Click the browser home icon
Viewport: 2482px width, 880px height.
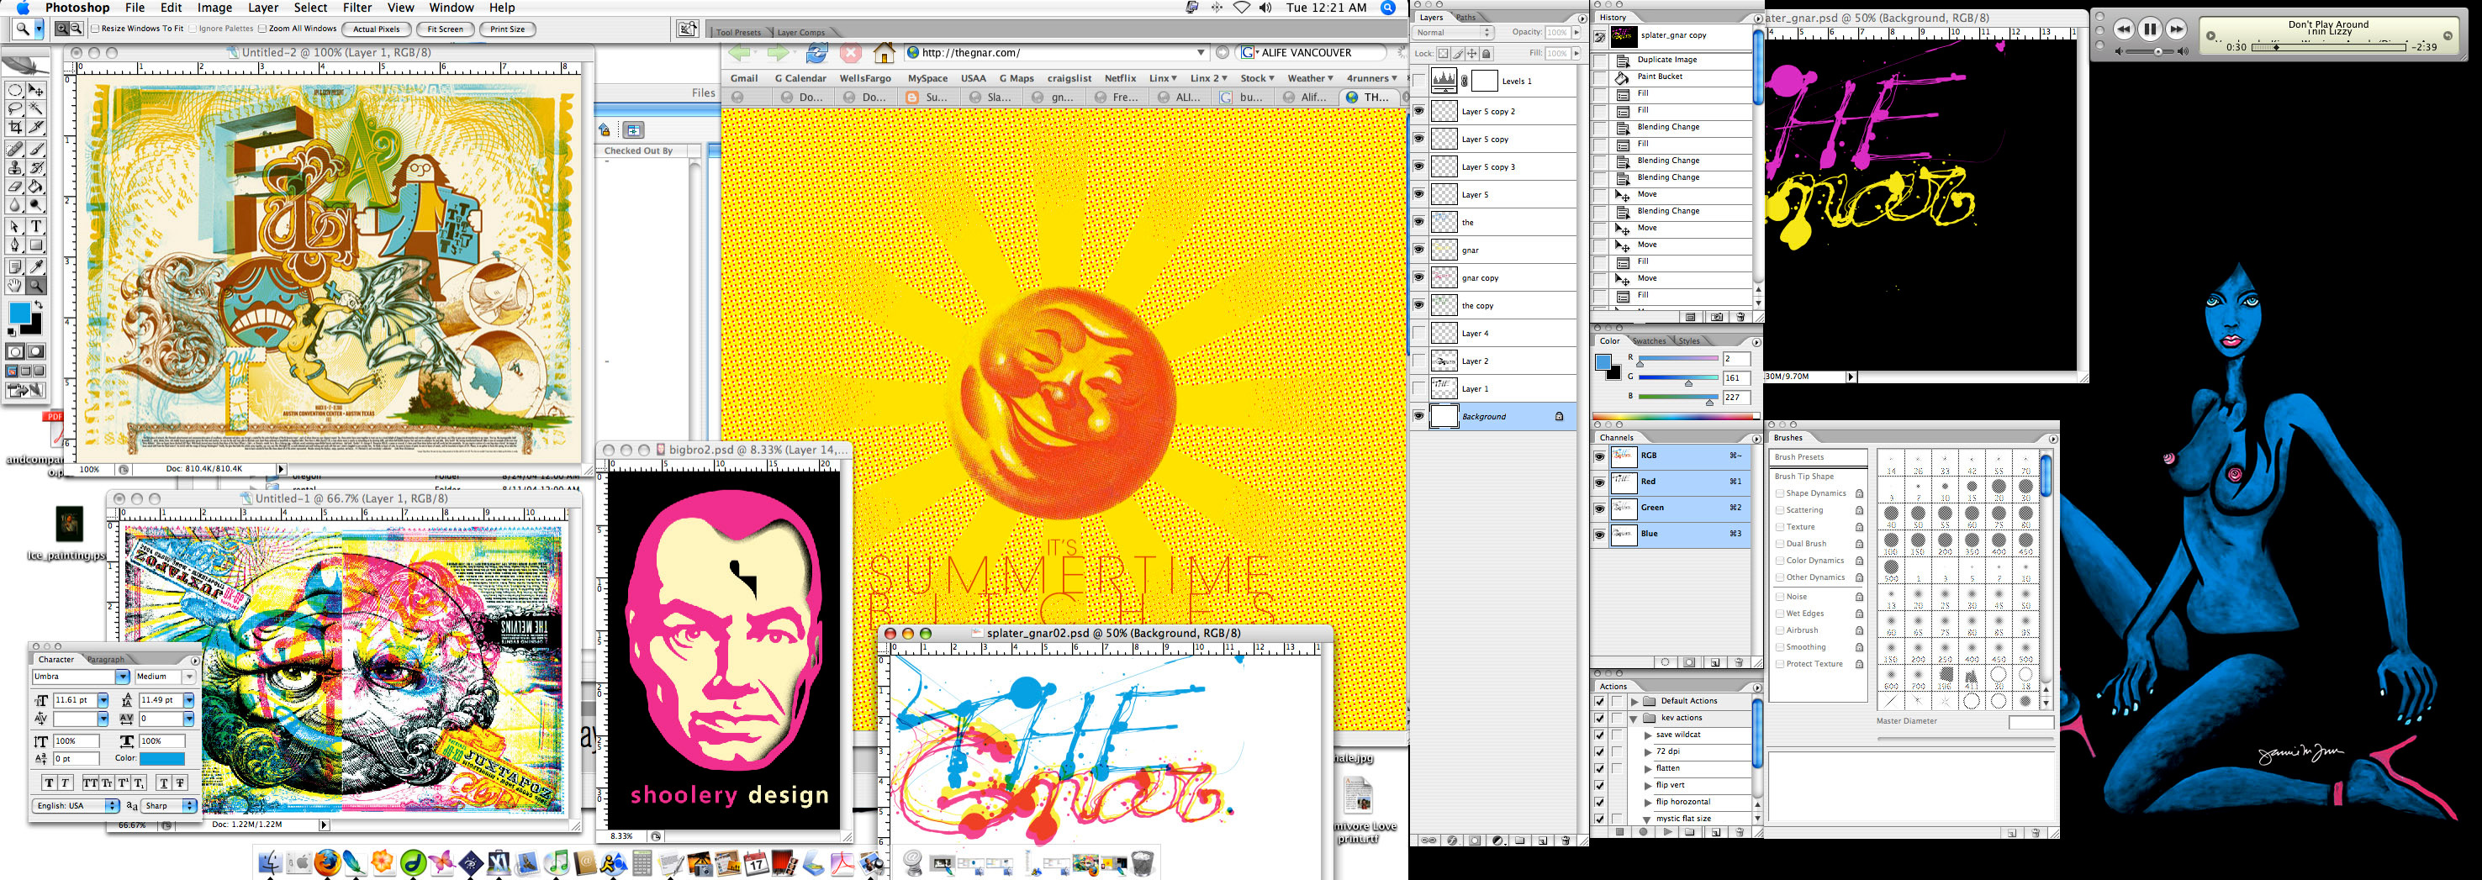(x=884, y=53)
